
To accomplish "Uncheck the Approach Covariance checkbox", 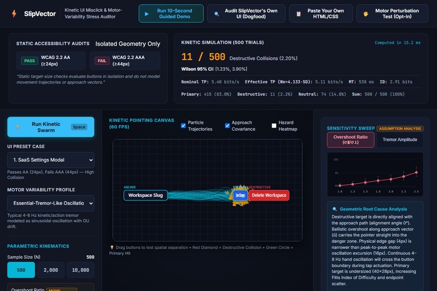I will [227, 126].
